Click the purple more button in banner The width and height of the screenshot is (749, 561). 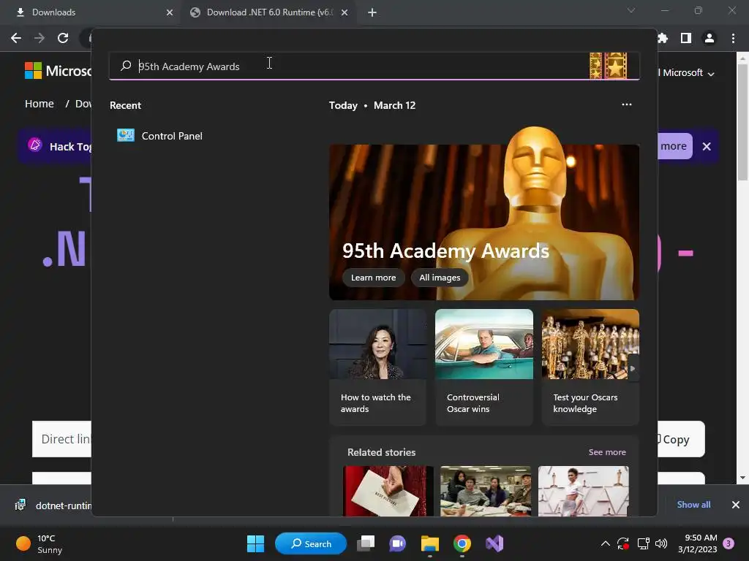[x=674, y=146]
